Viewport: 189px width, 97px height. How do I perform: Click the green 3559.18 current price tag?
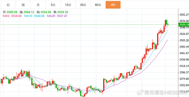tap(184, 25)
